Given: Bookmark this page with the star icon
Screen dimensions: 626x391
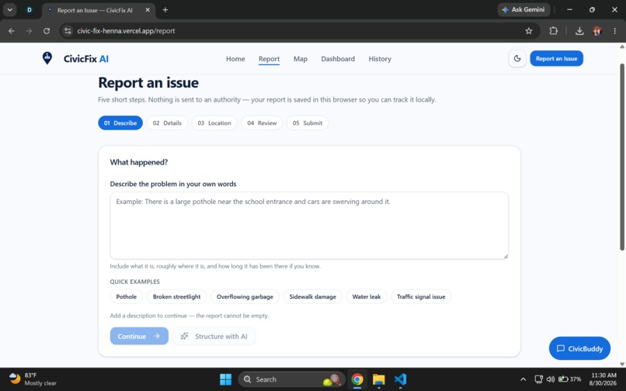Looking at the screenshot, I should pos(529,31).
